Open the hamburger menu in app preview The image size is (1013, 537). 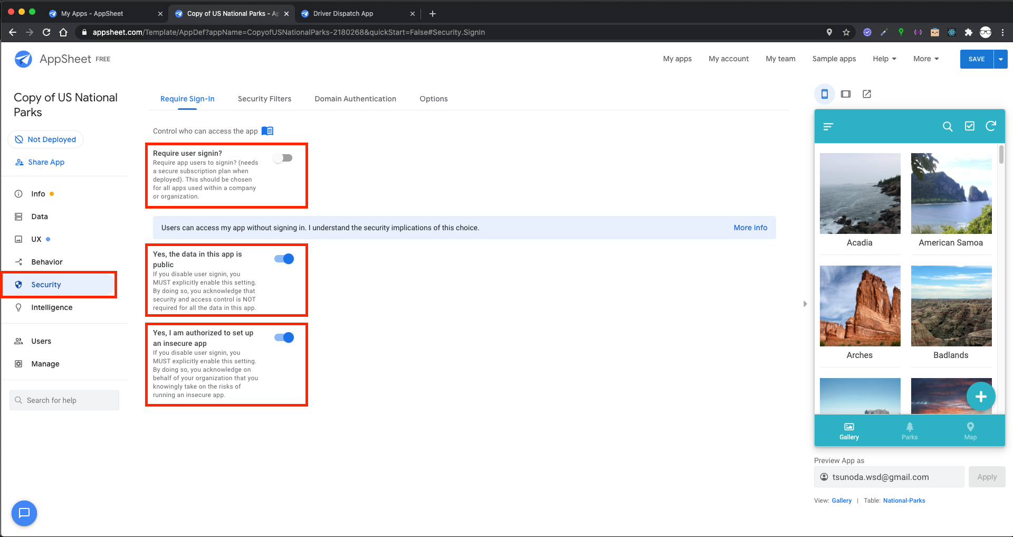828,126
